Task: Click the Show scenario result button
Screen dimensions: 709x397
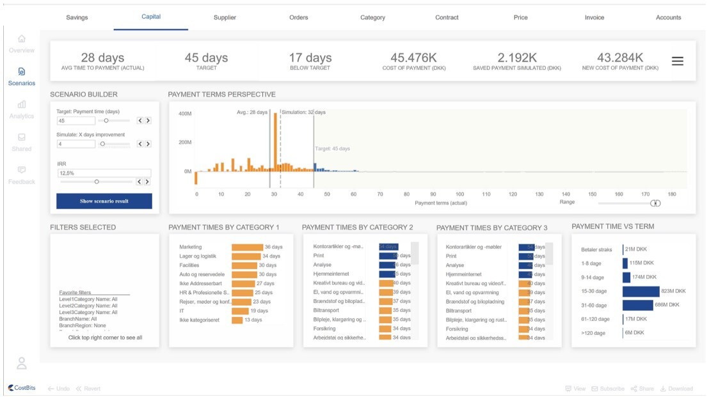Action: (104, 201)
